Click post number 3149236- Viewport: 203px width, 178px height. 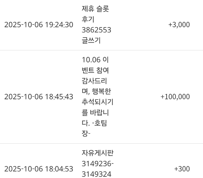coord(98,164)
